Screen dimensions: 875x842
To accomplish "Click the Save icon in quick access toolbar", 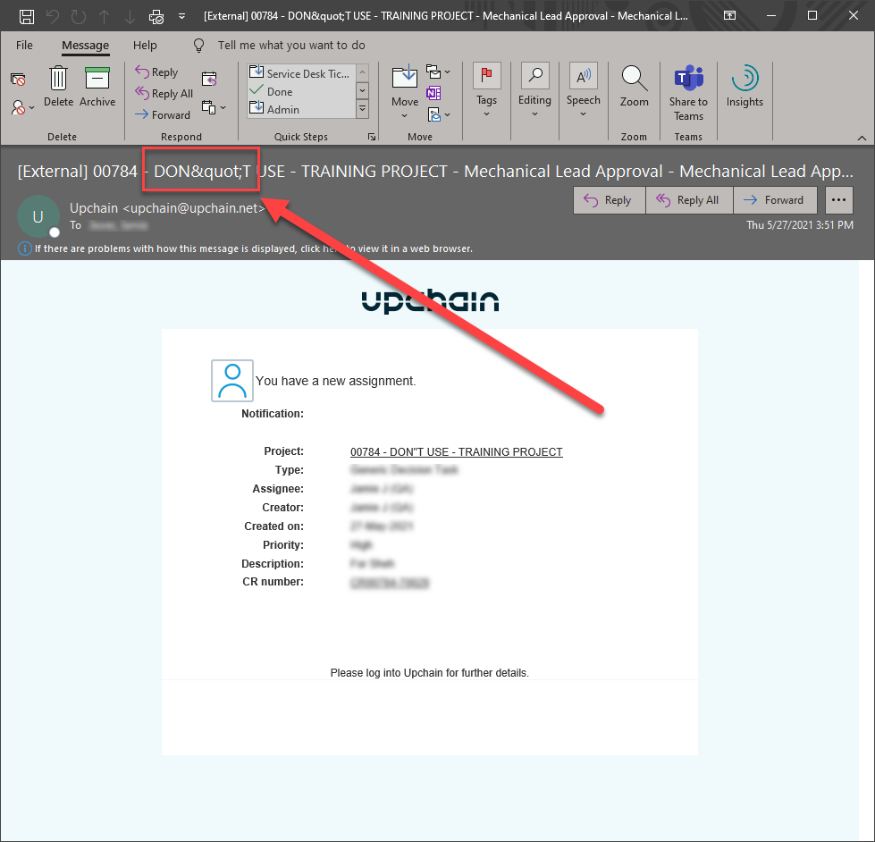I will click(27, 15).
